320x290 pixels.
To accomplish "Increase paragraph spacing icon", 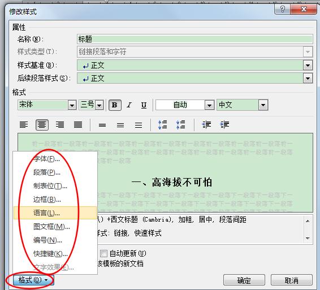I will coord(163,125).
